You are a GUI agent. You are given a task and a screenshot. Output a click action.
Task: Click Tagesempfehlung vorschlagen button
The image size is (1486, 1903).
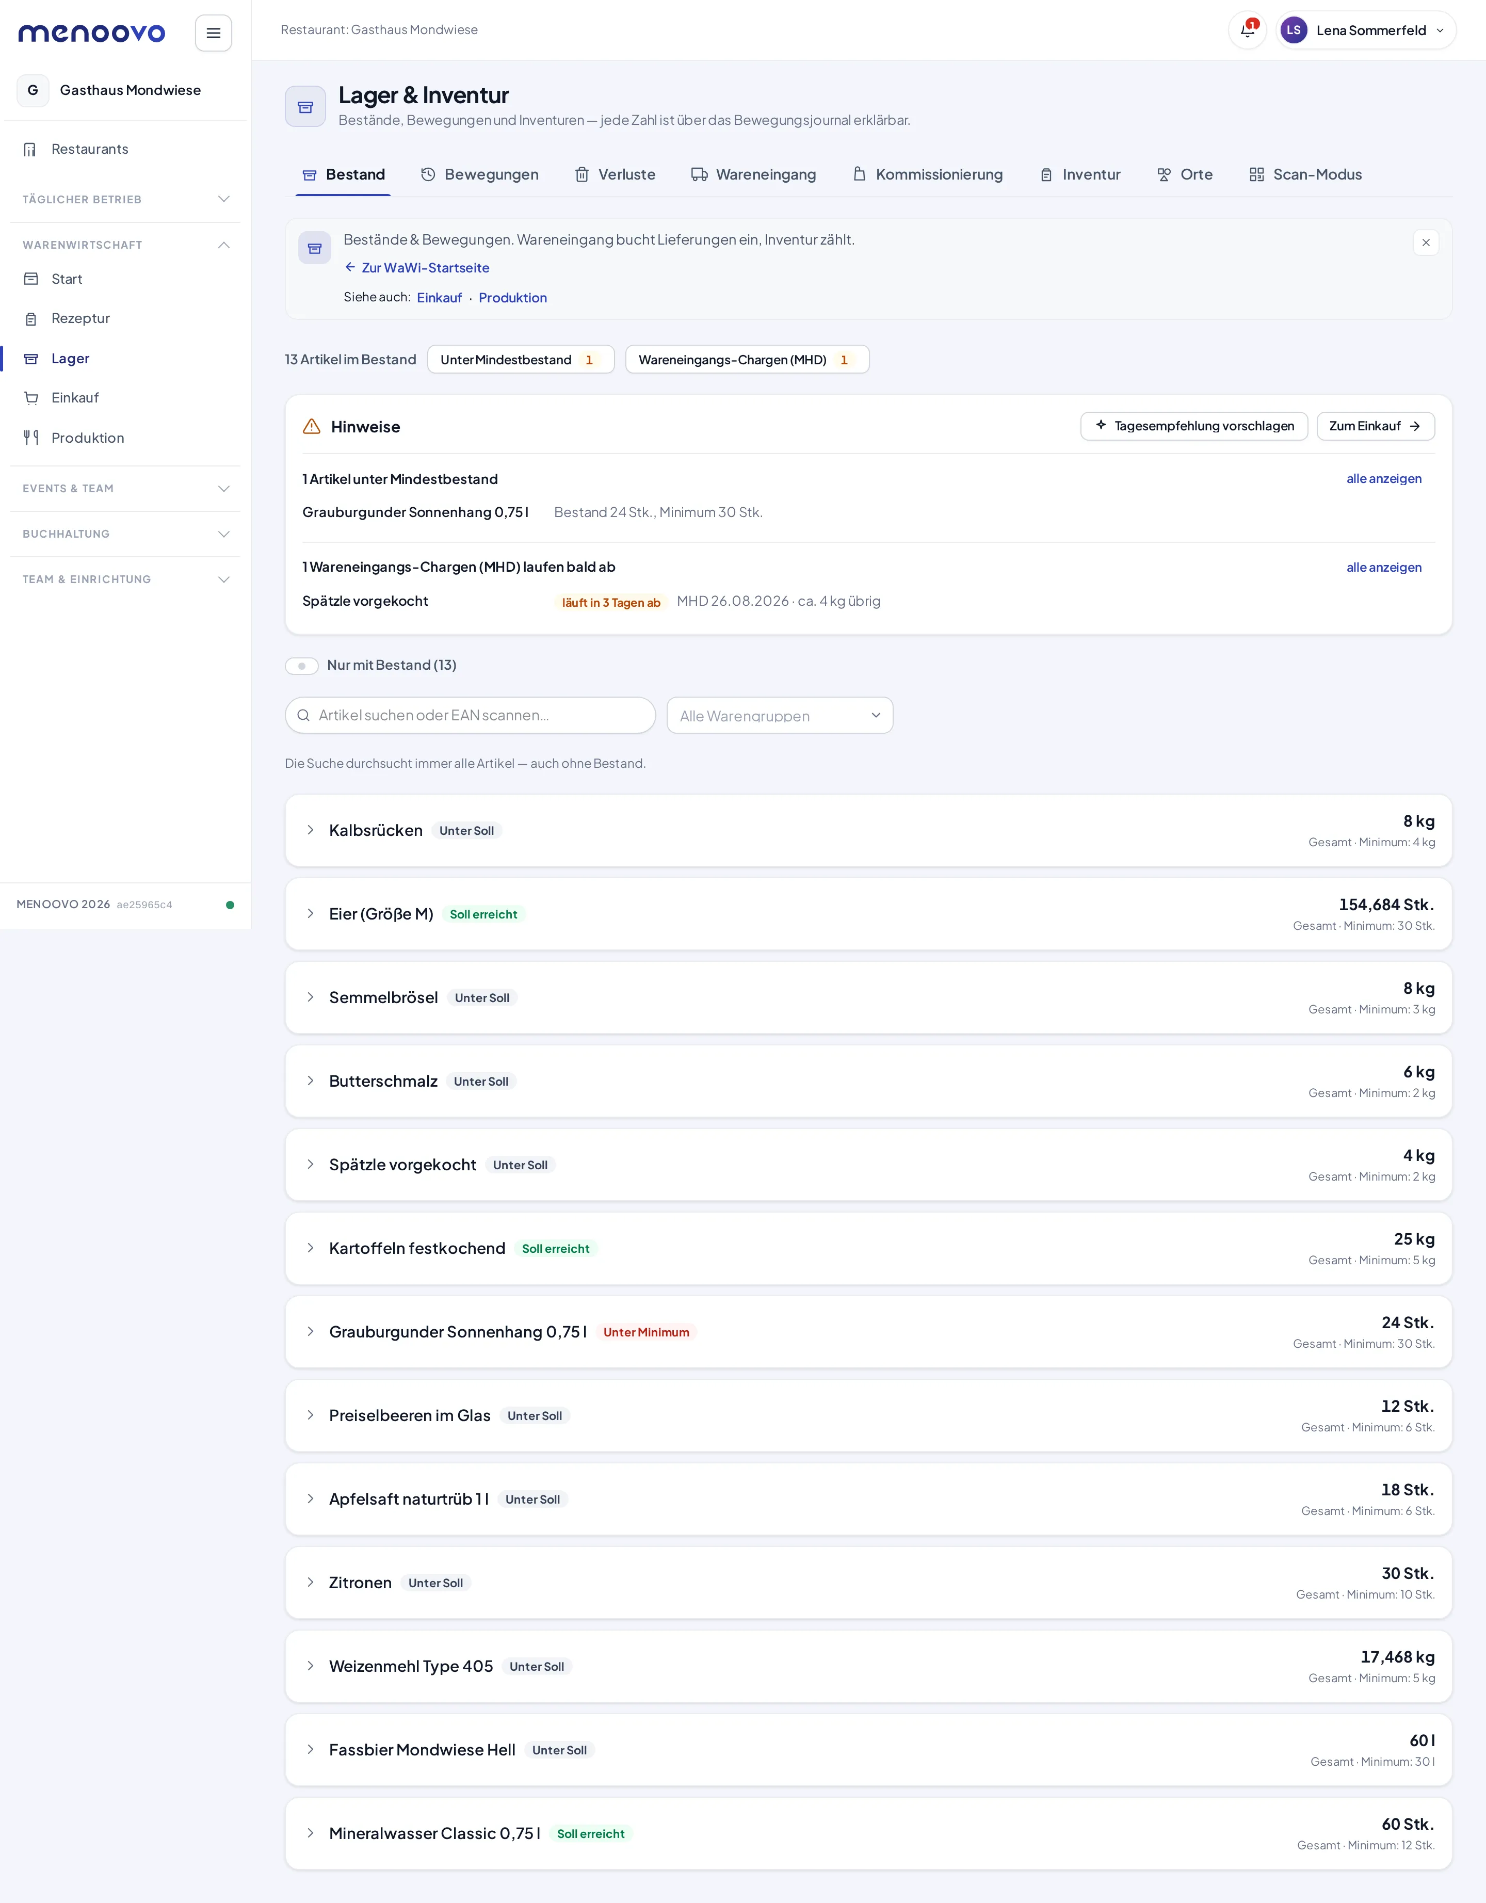tap(1194, 426)
